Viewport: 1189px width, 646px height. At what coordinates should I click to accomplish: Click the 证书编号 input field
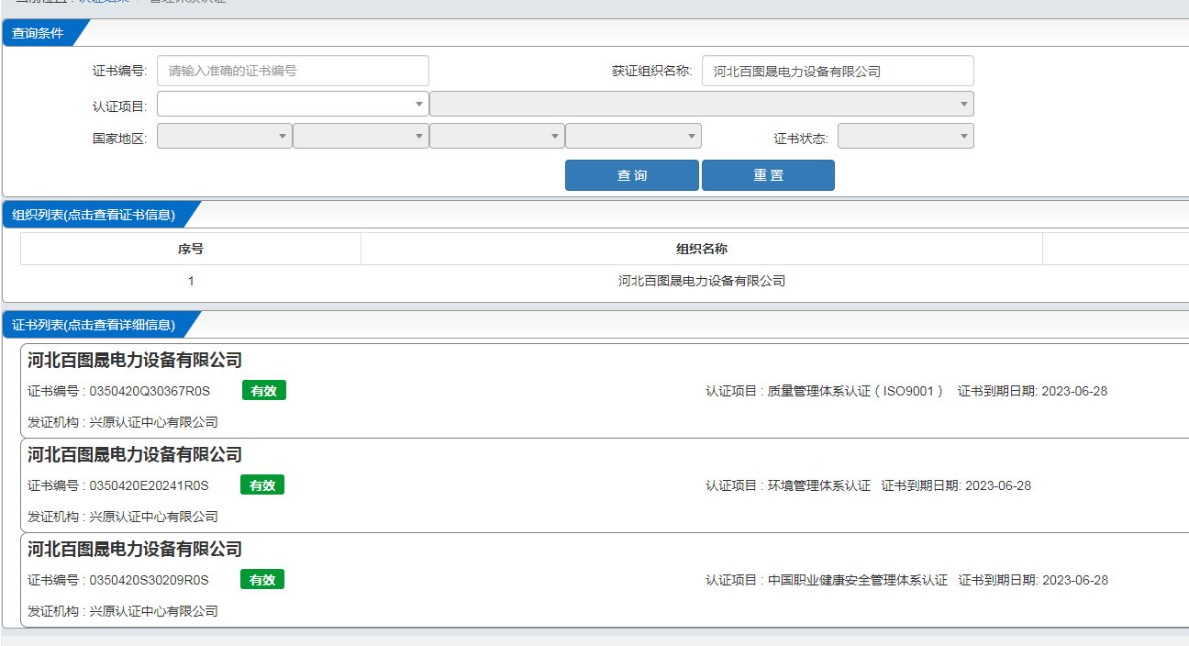pos(293,71)
